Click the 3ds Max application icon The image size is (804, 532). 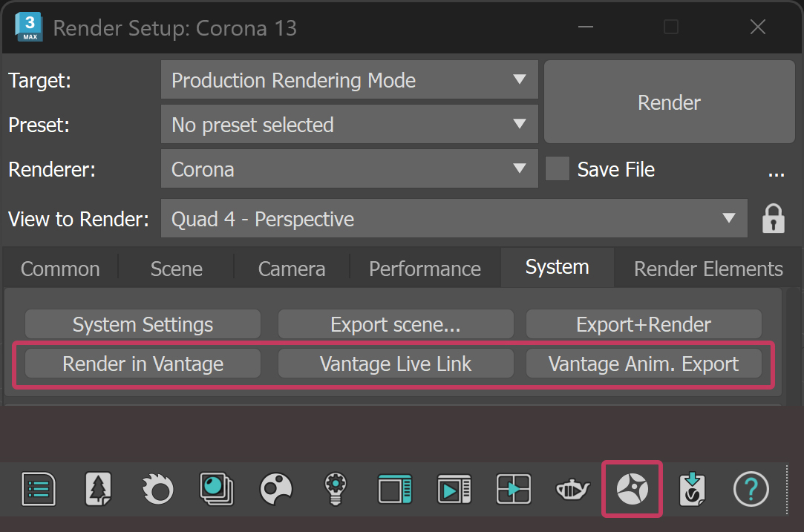[29, 27]
